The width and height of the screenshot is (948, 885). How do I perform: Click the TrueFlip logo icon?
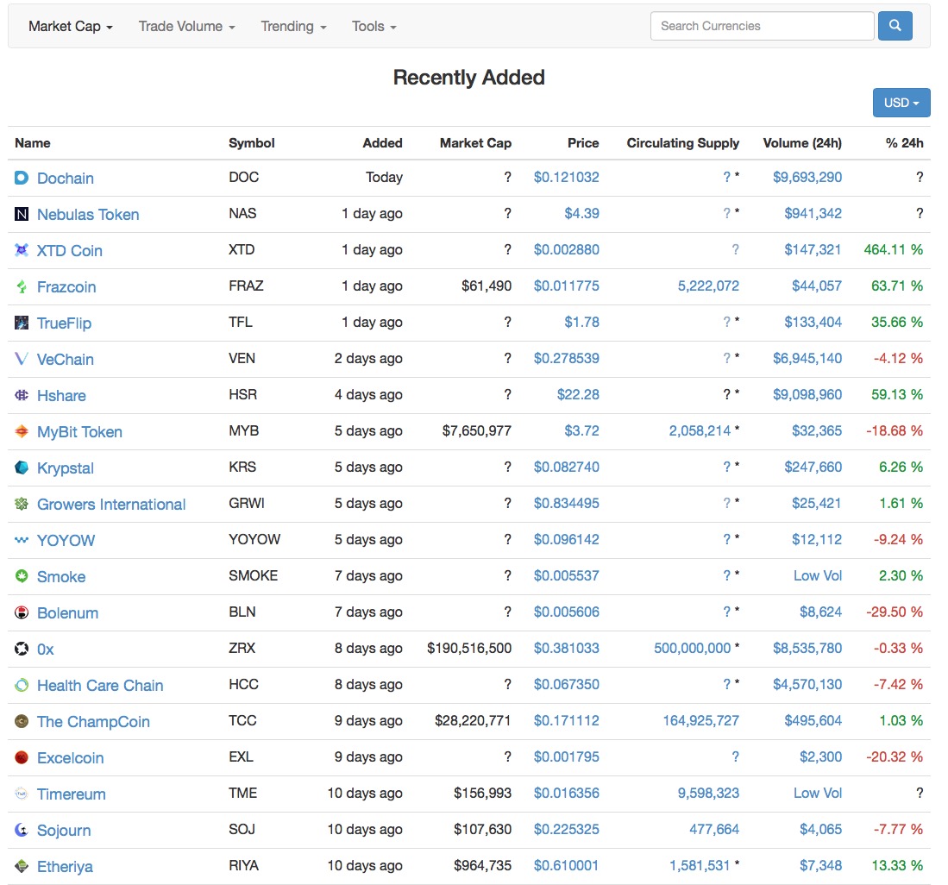coord(22,323)
